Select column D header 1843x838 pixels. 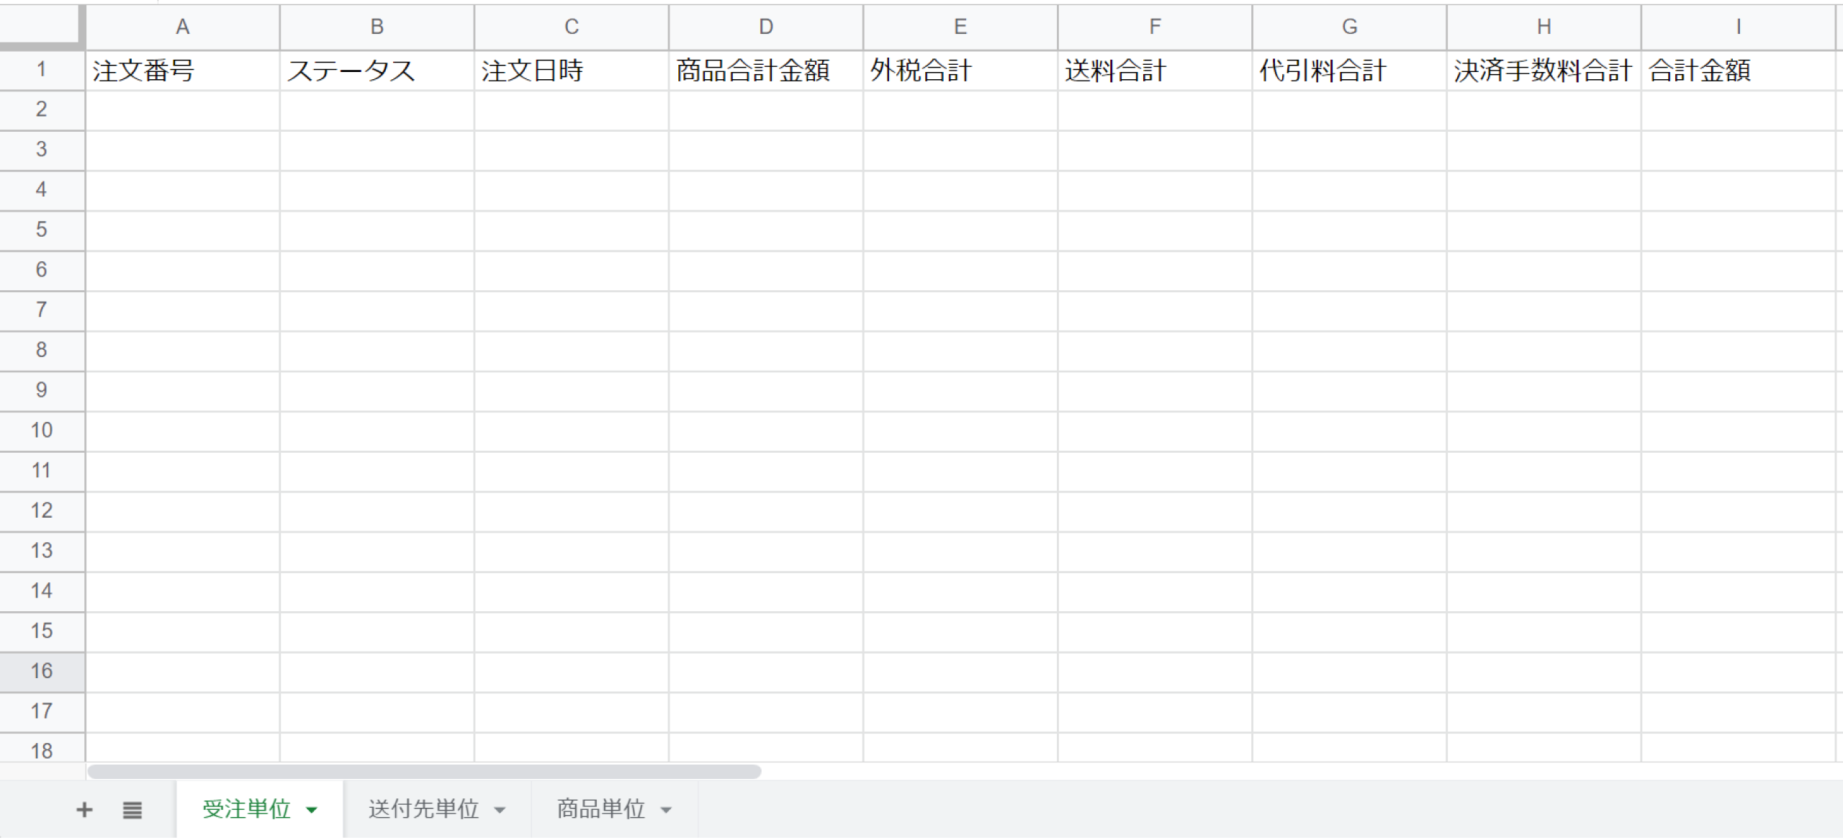(x=766, y=27)
